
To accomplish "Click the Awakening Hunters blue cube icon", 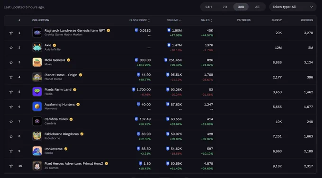I will (x=37, y=107).
